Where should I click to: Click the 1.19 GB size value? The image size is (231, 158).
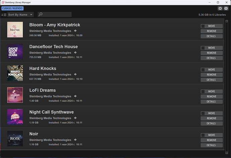pos(34,123)
